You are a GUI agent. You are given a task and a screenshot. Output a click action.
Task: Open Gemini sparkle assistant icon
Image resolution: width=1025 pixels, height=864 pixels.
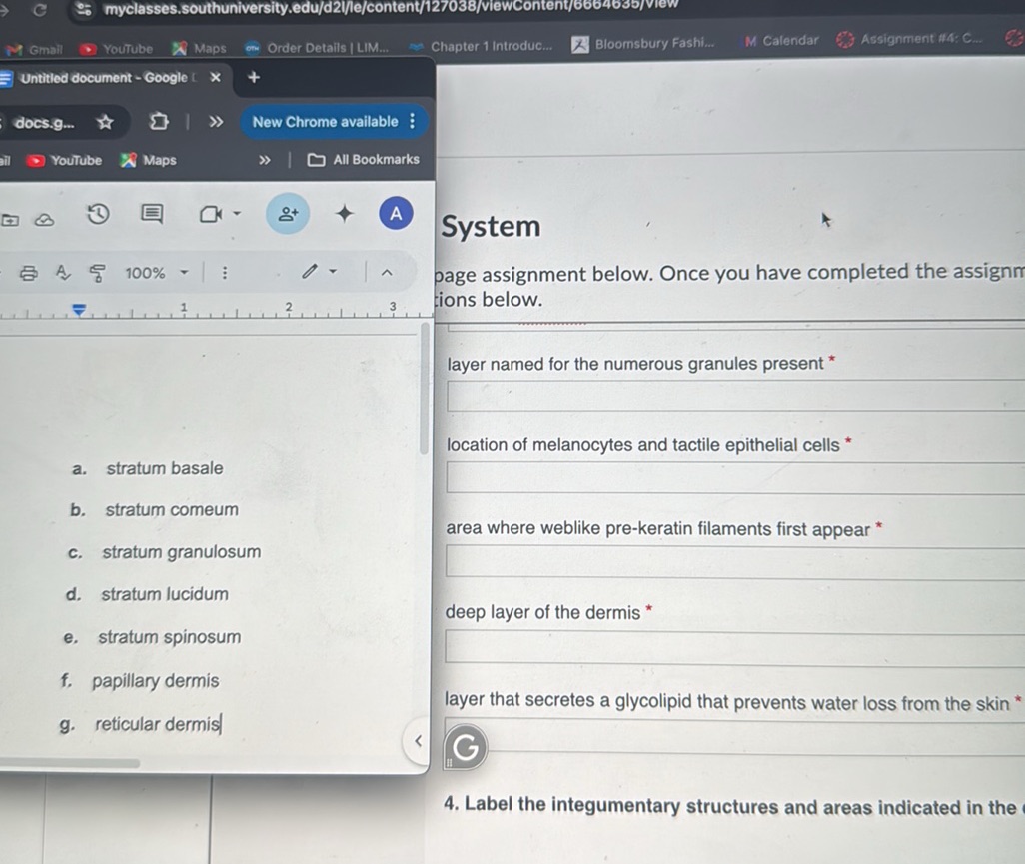tap(344, 214)
